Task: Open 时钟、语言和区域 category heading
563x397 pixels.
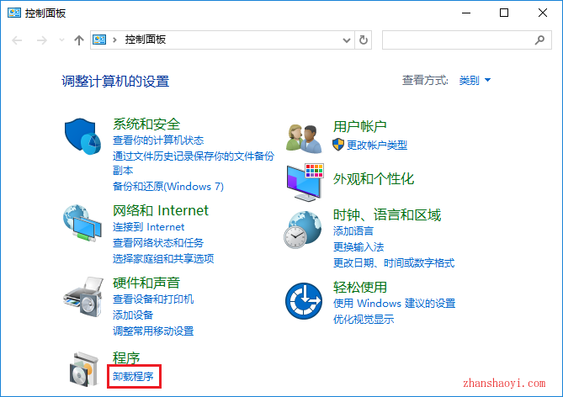Action: 387,214
